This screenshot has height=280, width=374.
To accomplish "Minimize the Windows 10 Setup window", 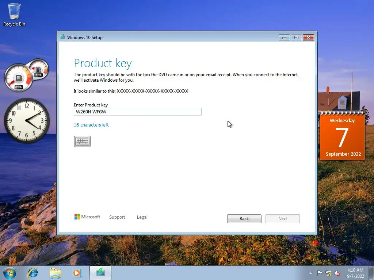I will tap(284, 38).
